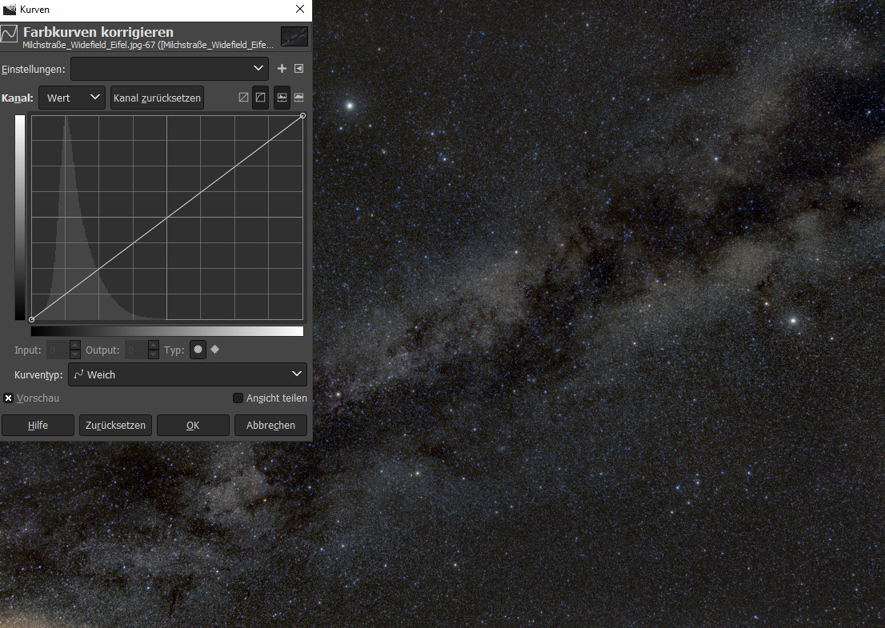This screenshot has height=628, width=885.
Task: Reset curves with the Zurücksetzen button
Action: click(115, 426)
